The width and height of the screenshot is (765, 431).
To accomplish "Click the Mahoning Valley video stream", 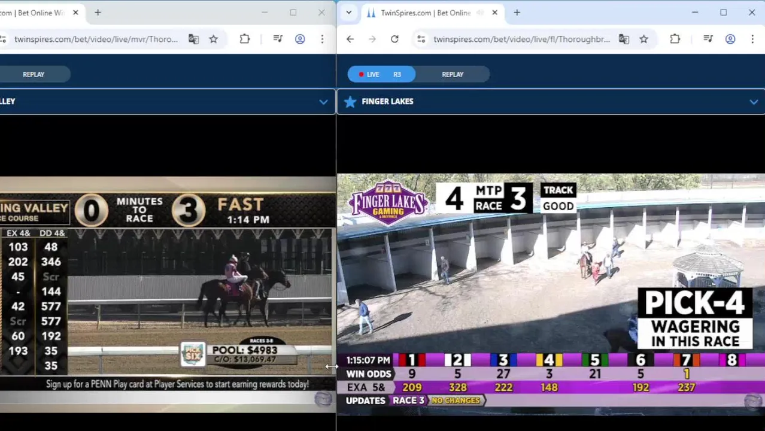I will click(x=168, y=294).
